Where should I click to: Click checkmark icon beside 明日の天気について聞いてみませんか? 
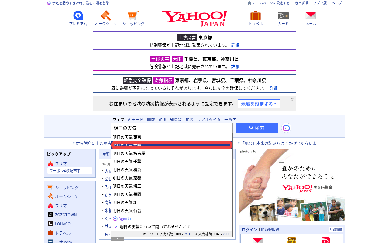[x=116, y=227]
